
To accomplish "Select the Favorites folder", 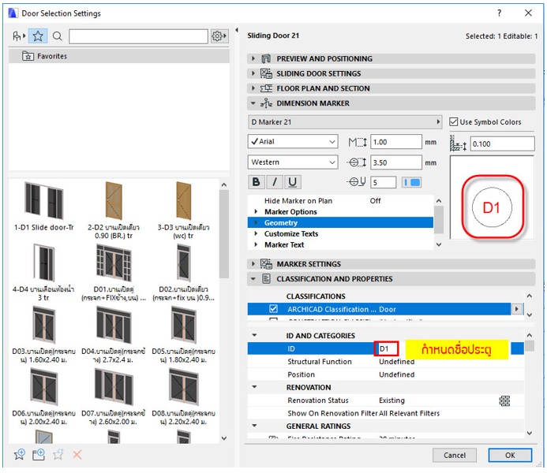I will point(52,57).
